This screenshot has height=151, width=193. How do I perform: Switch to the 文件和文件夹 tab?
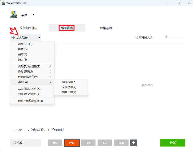click(29, 28)
